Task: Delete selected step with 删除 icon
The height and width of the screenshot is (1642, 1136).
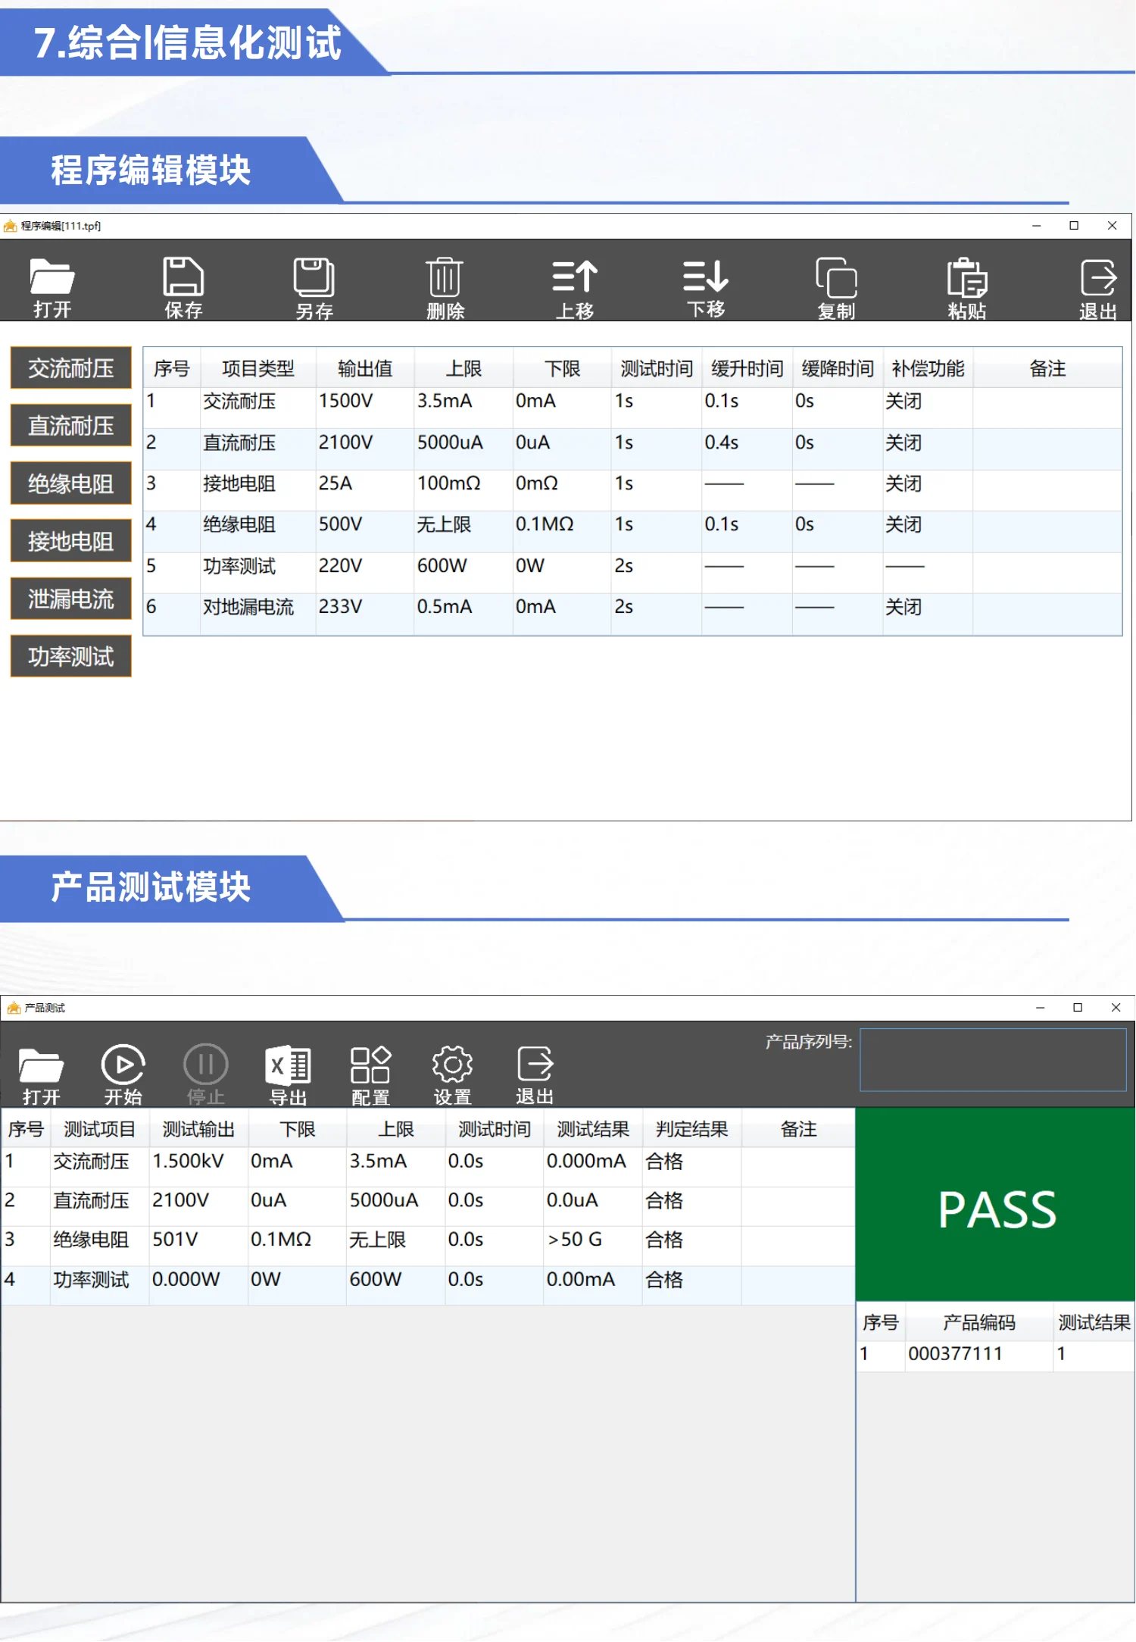Action: pyautogui.click(x=445, y=286)
